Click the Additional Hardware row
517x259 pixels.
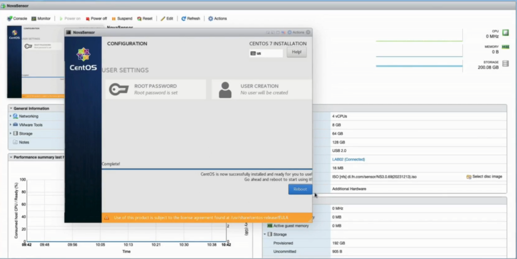tap(349, 189)
